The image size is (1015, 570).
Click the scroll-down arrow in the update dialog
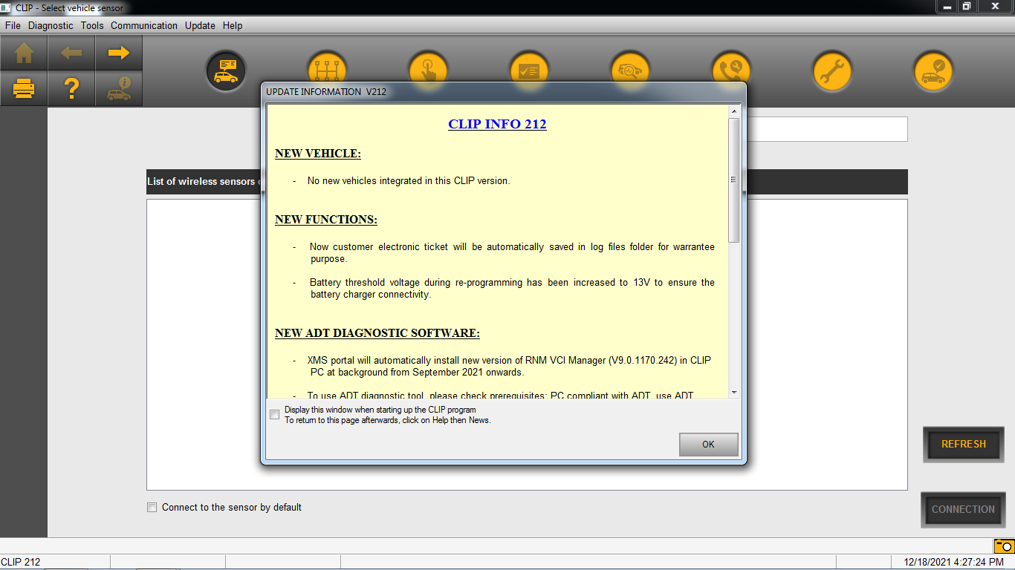click(734, 392)
